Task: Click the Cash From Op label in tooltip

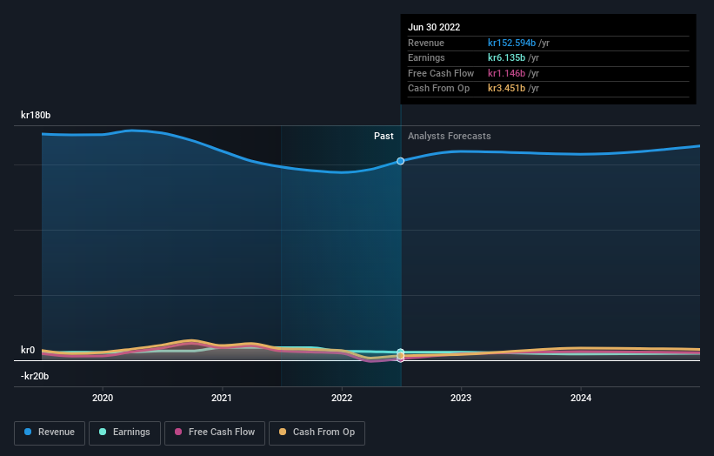Action: click(x=438, y=89)
